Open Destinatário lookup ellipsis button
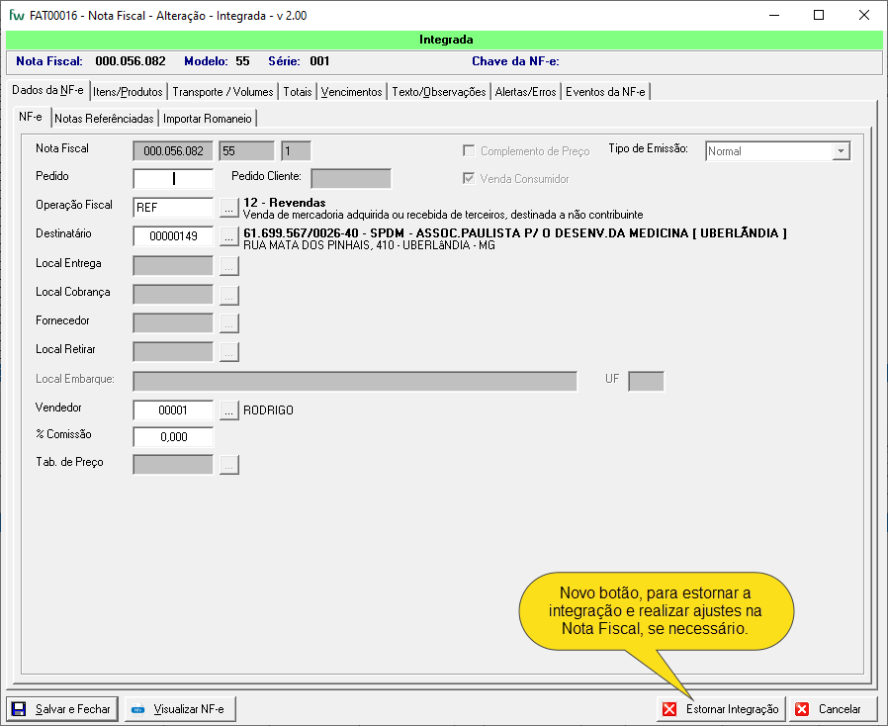This screenshot has width=888, height=726. coord(228,236)
